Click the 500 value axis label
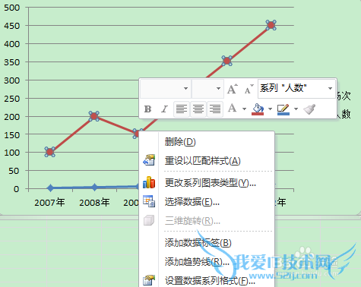The width and height of the screenshot is (361, 287). [11, 8]
